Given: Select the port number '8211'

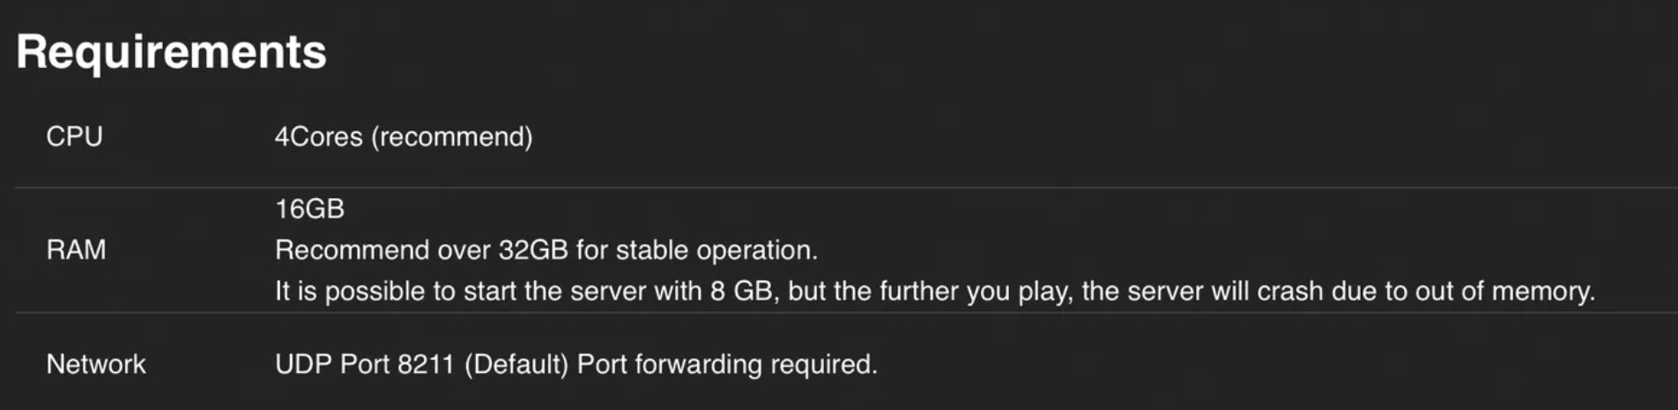Looking at the screenshot, I should (x=425, y=364).
